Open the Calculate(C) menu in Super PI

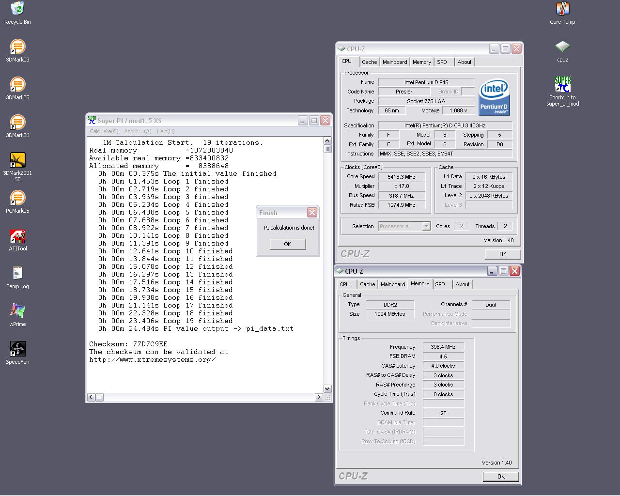(104, 131)
